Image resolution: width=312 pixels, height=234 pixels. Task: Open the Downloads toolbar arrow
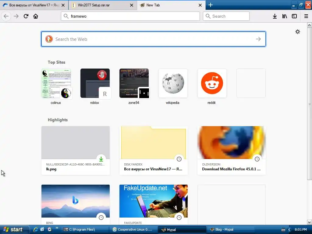(275, 16)
